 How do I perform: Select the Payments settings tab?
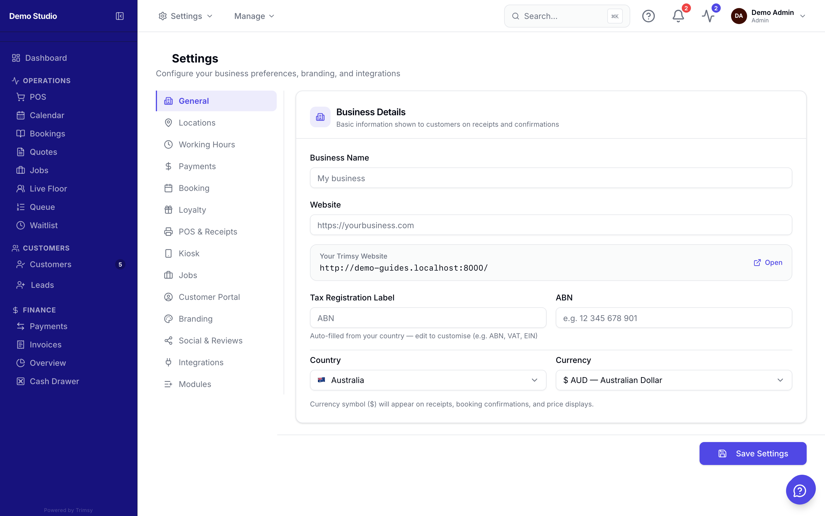pos(216,166)
